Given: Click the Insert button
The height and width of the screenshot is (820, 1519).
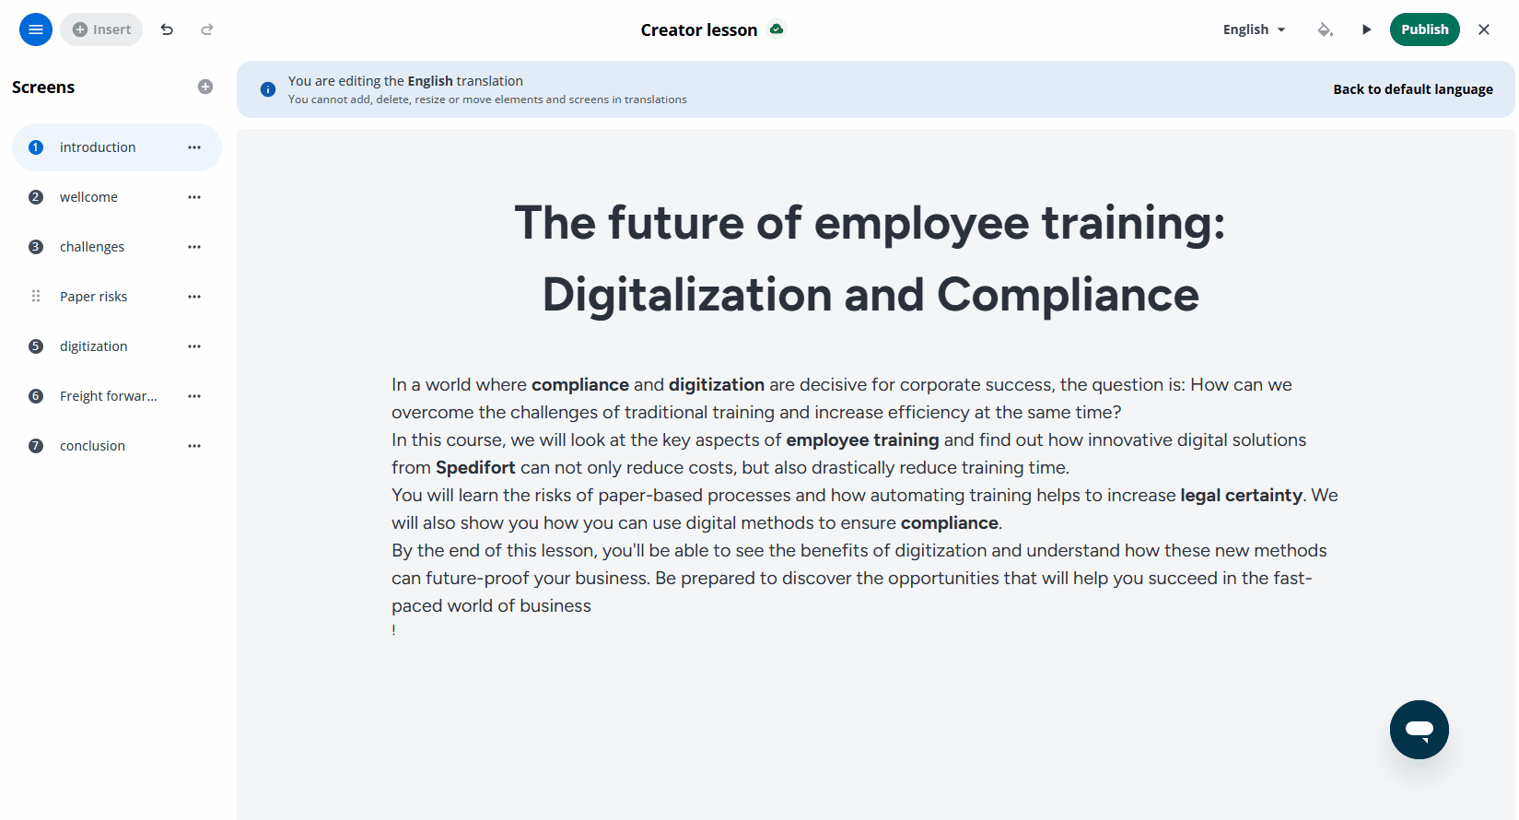Looking at the screenshot, I should pos(101,29).
